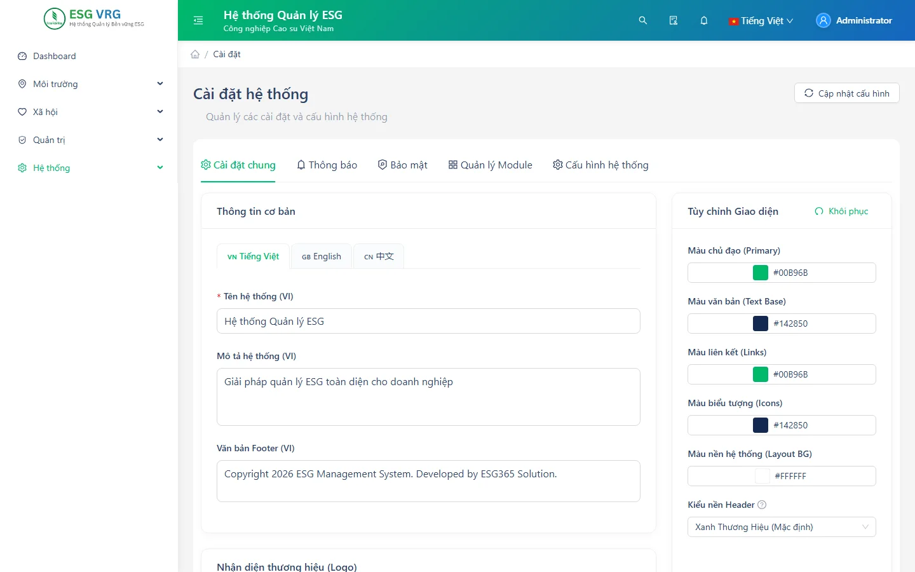This screenshot has width=915, height=572.
Task: Click the Cập nhật cấu hình button
Action: point(847,93)
